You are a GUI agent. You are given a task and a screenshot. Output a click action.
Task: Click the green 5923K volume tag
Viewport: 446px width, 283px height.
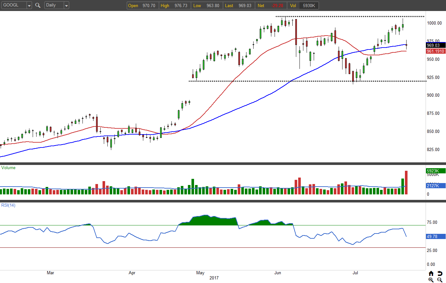pyautogui.click(x=436, y=171)
